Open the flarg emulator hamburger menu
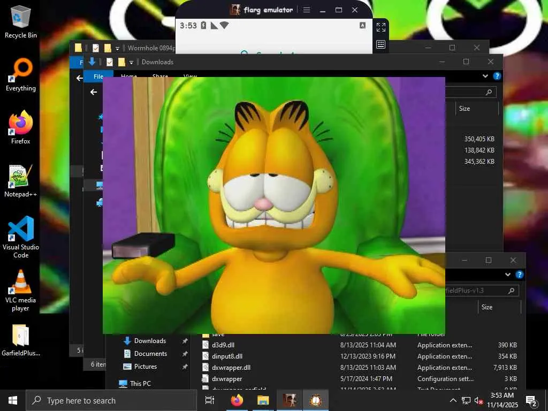 pyautogui.click(x=307, y=10)
